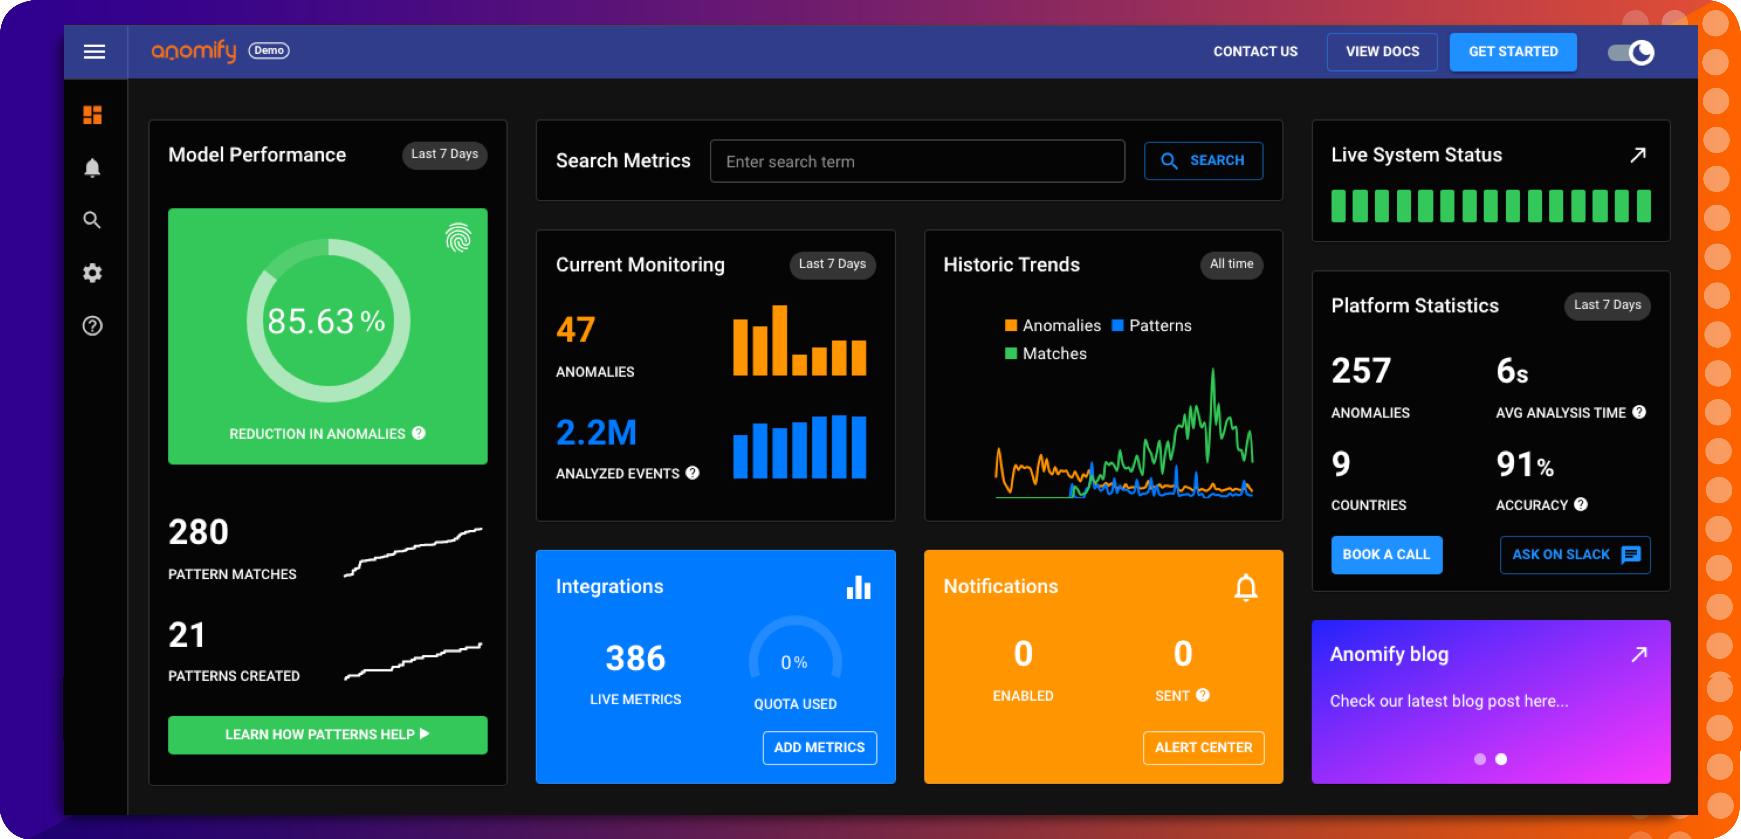Click the Ask on Slack button

click(x=1575, y=555)
